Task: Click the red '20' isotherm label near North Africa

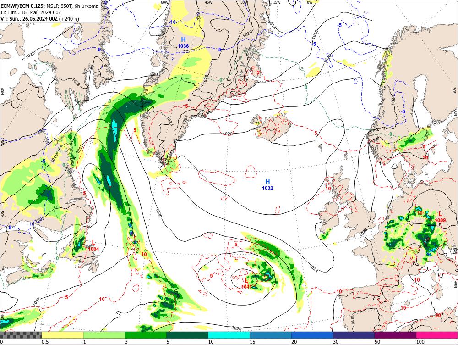Action: [x=438, y=315]
